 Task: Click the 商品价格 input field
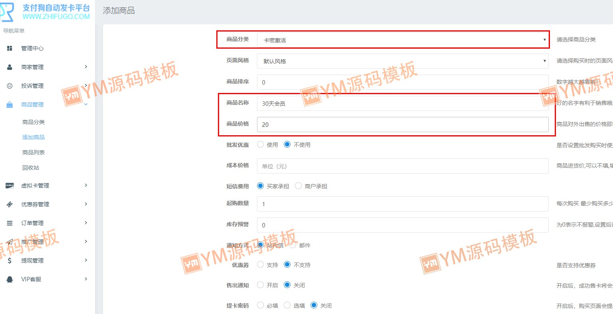point(403,124)
